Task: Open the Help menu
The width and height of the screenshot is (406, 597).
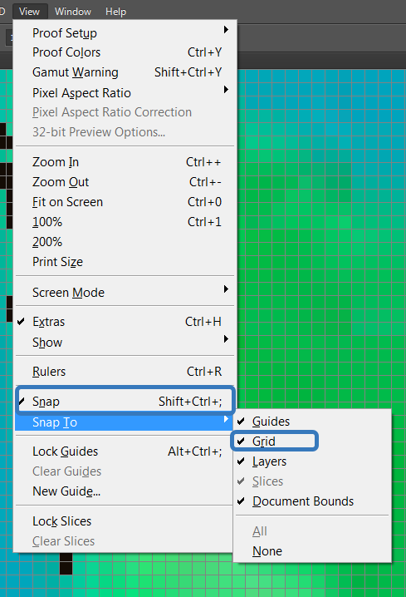Action: click(x=115, y=12)
